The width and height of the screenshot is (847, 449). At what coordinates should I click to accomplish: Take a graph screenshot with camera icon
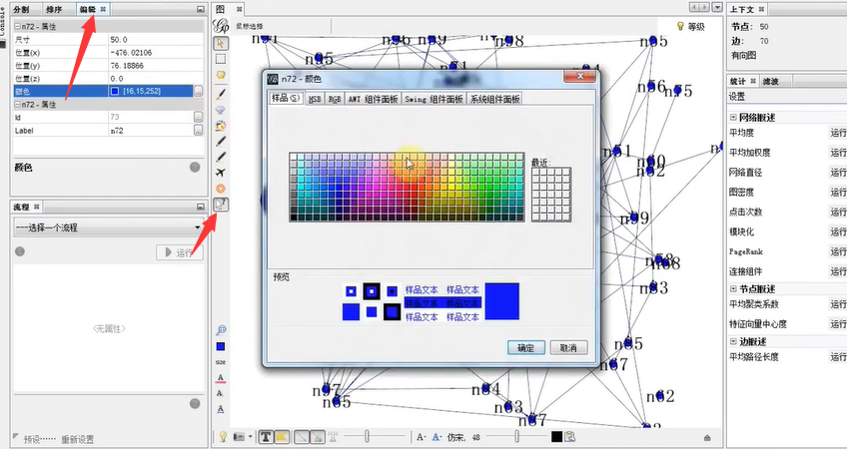click(x=237, y=437)
